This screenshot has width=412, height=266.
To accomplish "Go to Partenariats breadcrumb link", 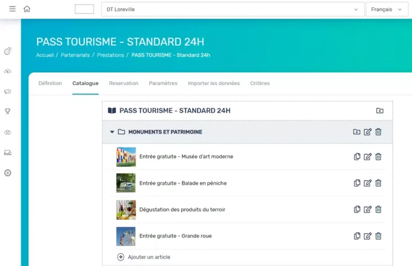I will pos(75,55).
